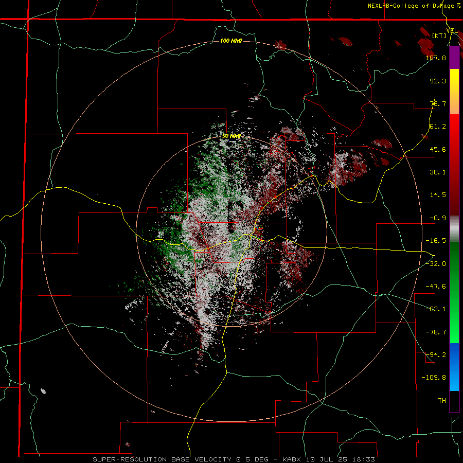Select the -32.0 scale value
The image size is (463, 463).
click(436, 264)
